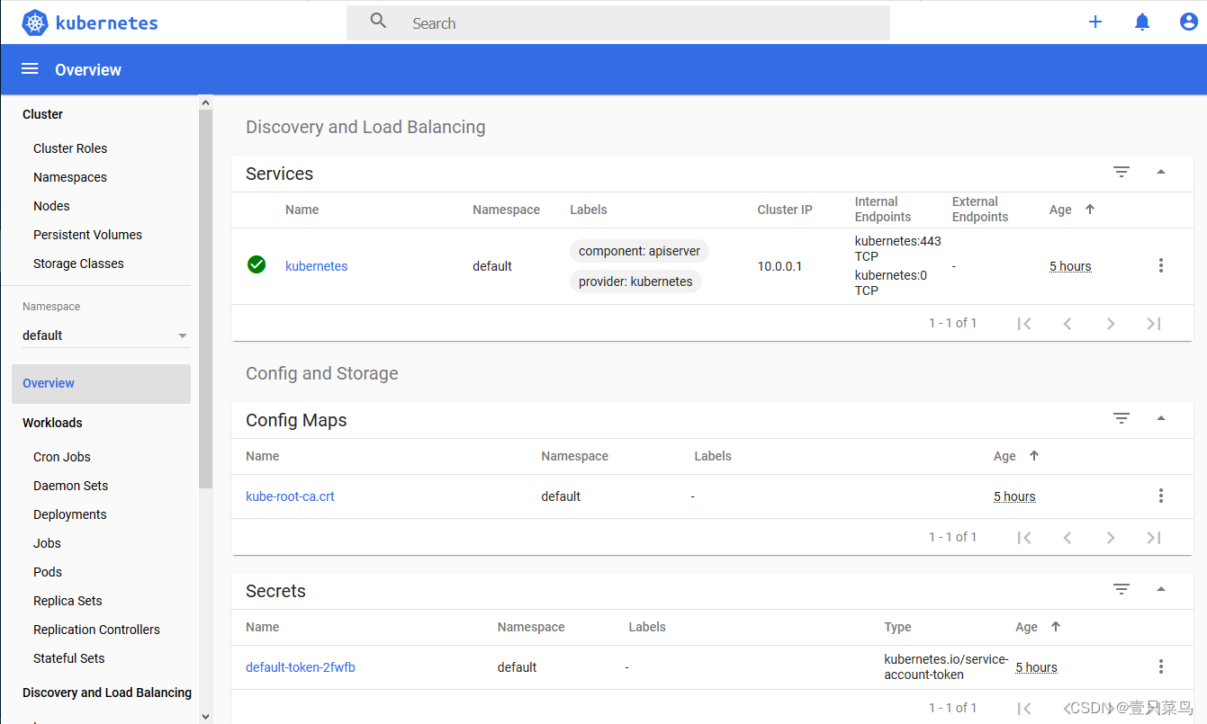The image size is (1207, 724).
Task: Open Discovery and Load Balancing sidebar heading
Action: click(x=107, y=693)
